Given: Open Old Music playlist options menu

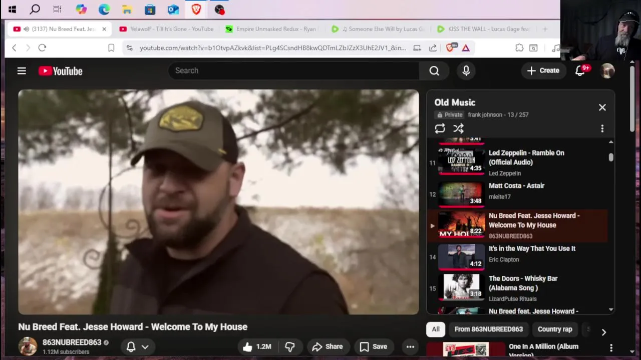Looking at the screenshot, I should [x=602, y=128].
